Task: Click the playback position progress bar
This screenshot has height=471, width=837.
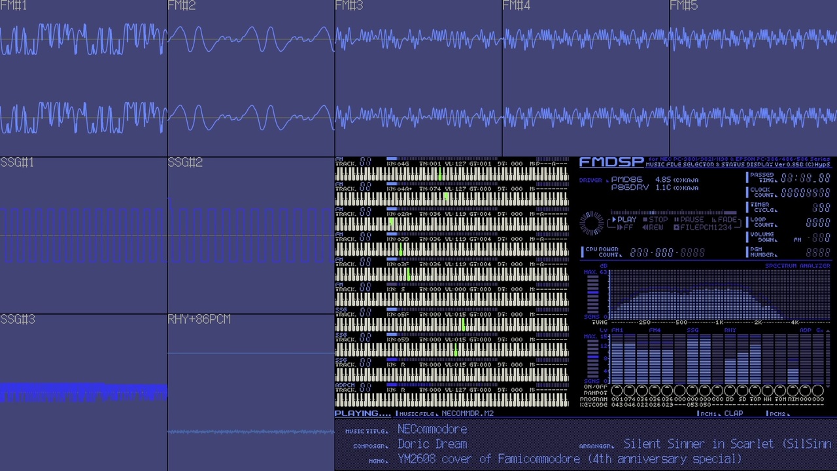Action: point(674,213)
